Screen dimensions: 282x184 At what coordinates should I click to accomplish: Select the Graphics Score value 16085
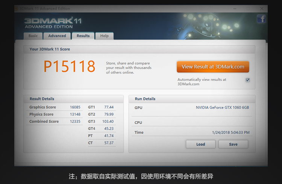tap(75, 107)
